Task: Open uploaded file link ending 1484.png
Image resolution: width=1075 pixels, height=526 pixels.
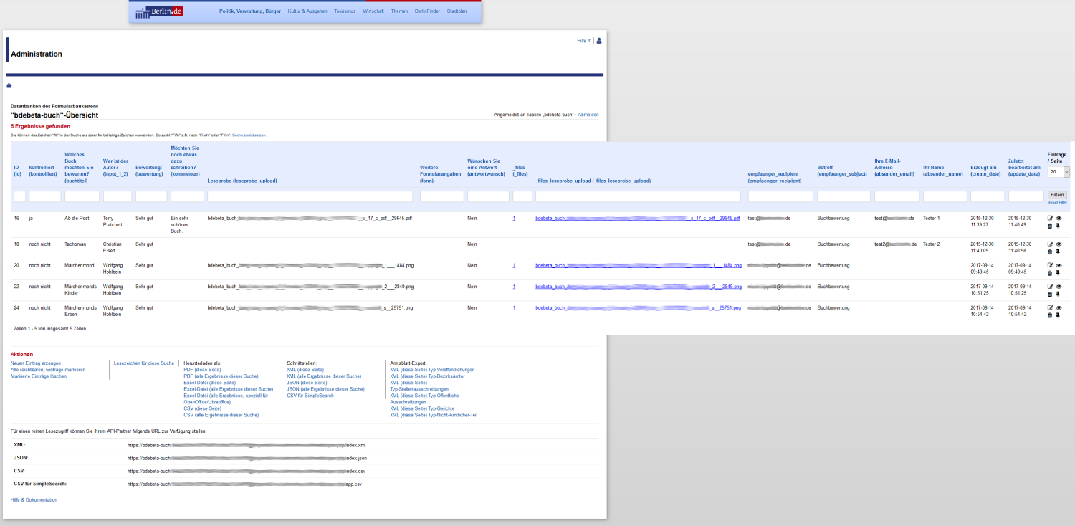Action: [x=639, y=265]
